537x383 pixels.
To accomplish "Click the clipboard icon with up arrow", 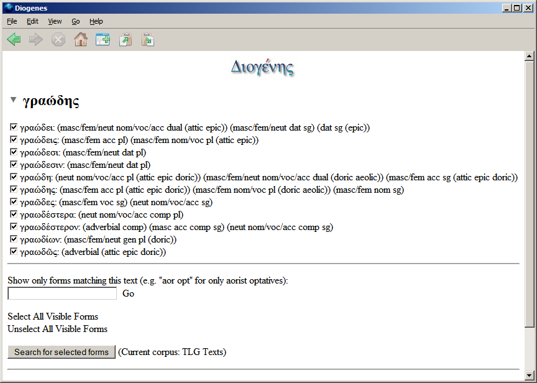I will (126, 40).
